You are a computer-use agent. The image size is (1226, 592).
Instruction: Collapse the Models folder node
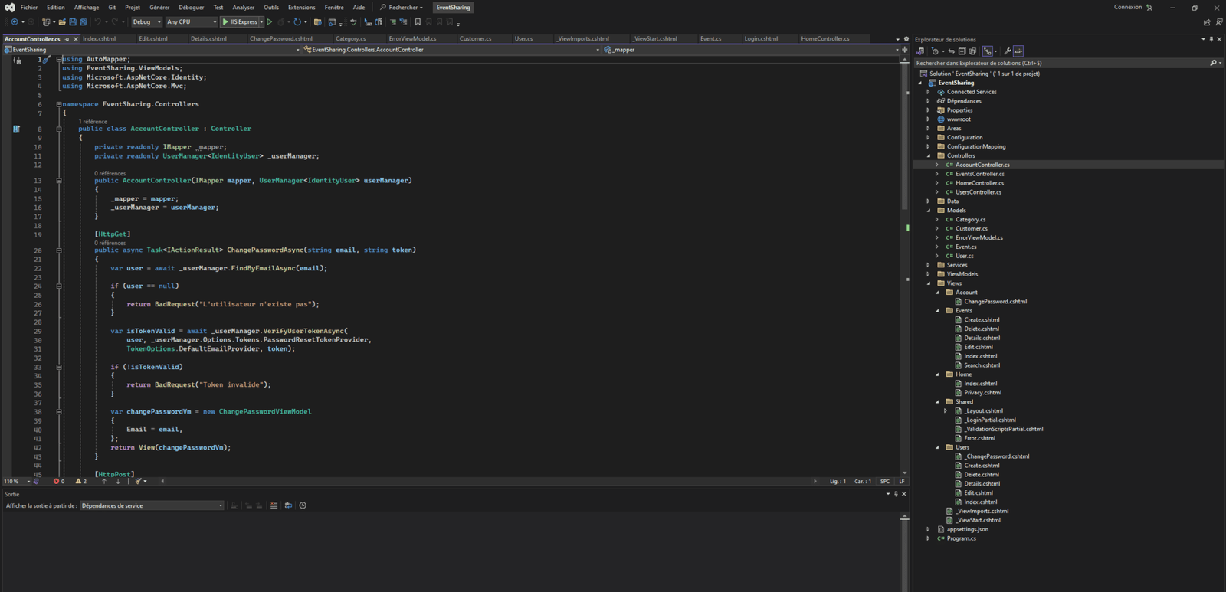point(929,211)
